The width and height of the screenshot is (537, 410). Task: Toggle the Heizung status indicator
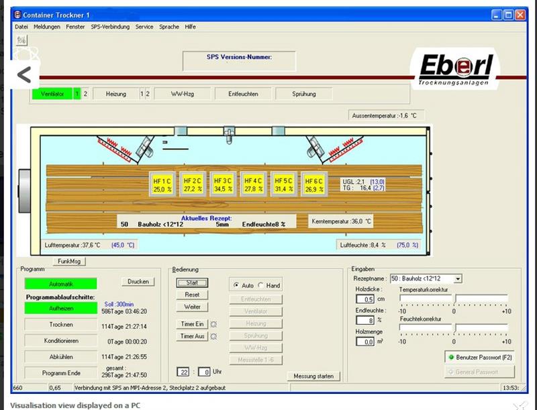coord(115,94)
